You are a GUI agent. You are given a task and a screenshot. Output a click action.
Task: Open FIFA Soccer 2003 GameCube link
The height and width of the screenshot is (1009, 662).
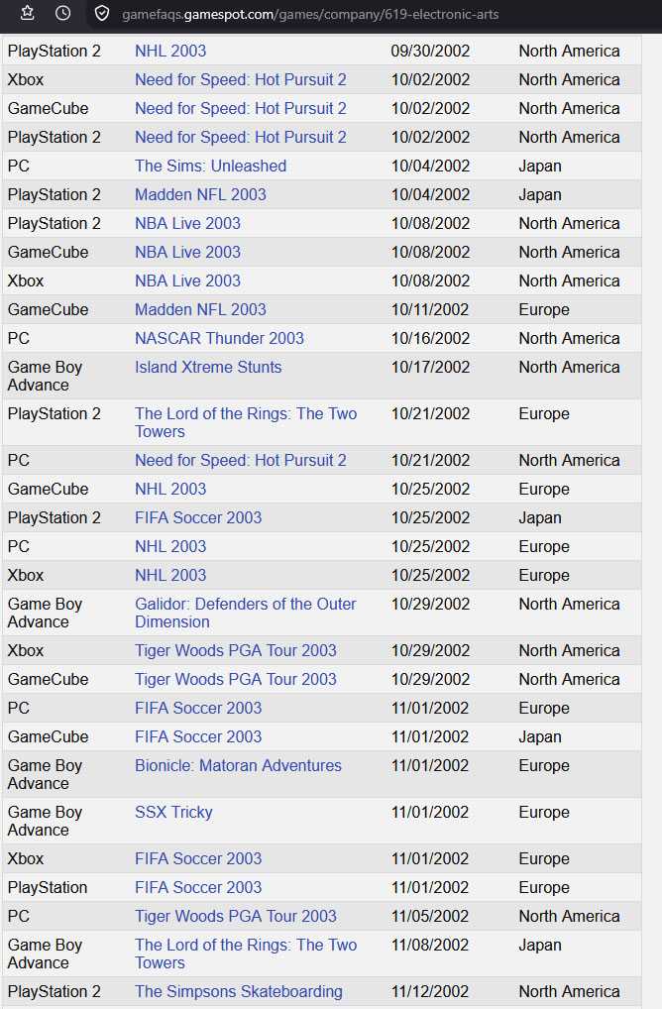click(x=198, y=736)
